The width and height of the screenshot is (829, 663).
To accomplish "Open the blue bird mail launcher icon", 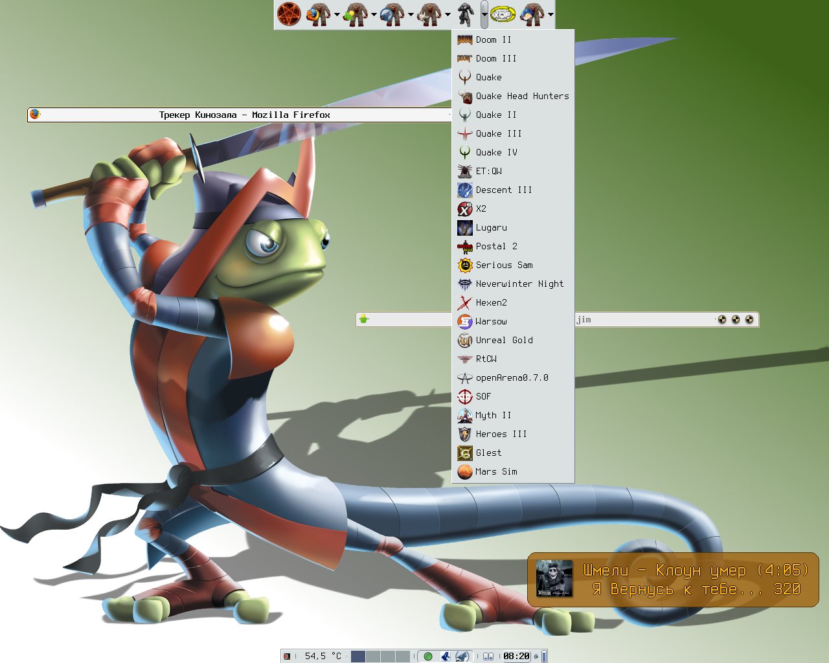I will click(531, 14).
